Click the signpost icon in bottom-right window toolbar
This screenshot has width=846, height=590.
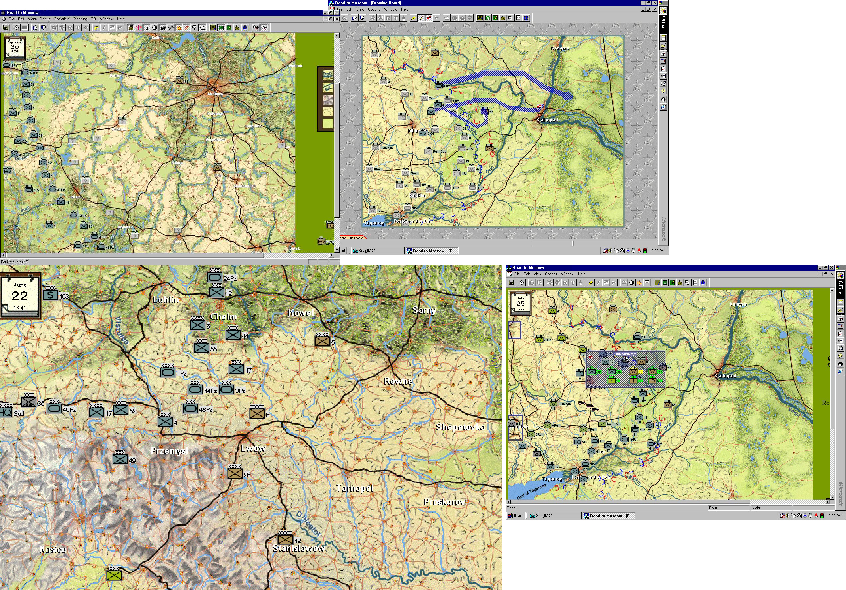[647, 282]
